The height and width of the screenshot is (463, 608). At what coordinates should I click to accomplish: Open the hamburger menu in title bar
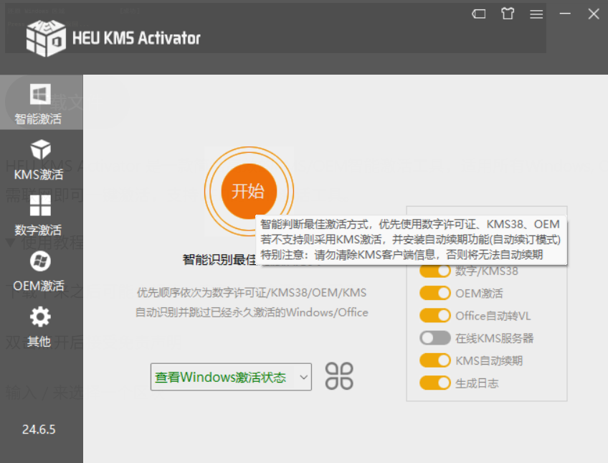(536, 14)
